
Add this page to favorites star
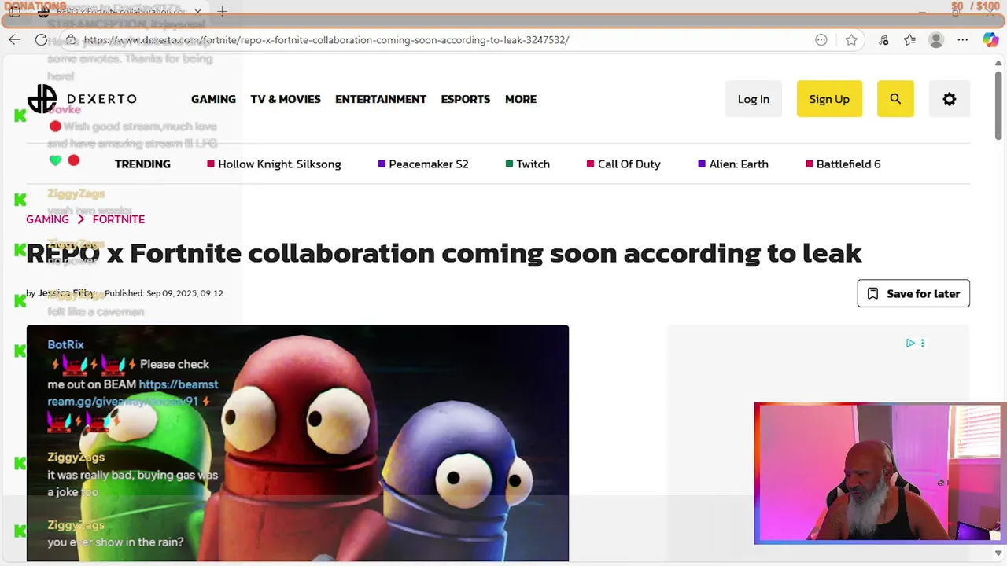tap(851, 40)
